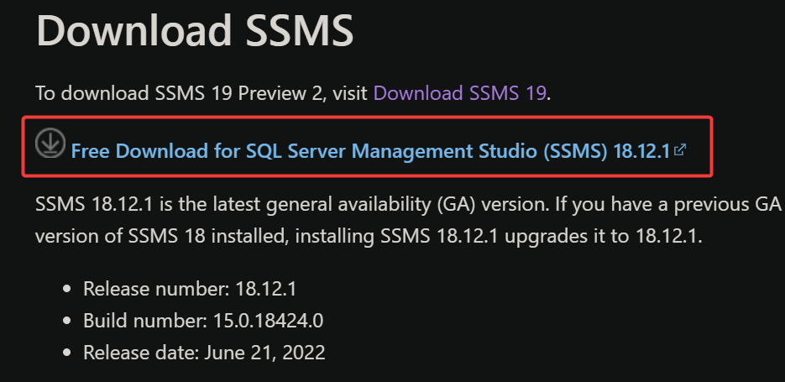Click the circular download arrow icon
Image resolution: width=785 pixels, height=382 pixels.
50,143
